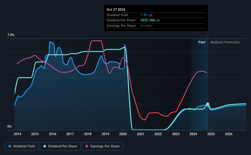Click the 7.0% y-axis label
The image size is (251, 155).
click(11, 35)
